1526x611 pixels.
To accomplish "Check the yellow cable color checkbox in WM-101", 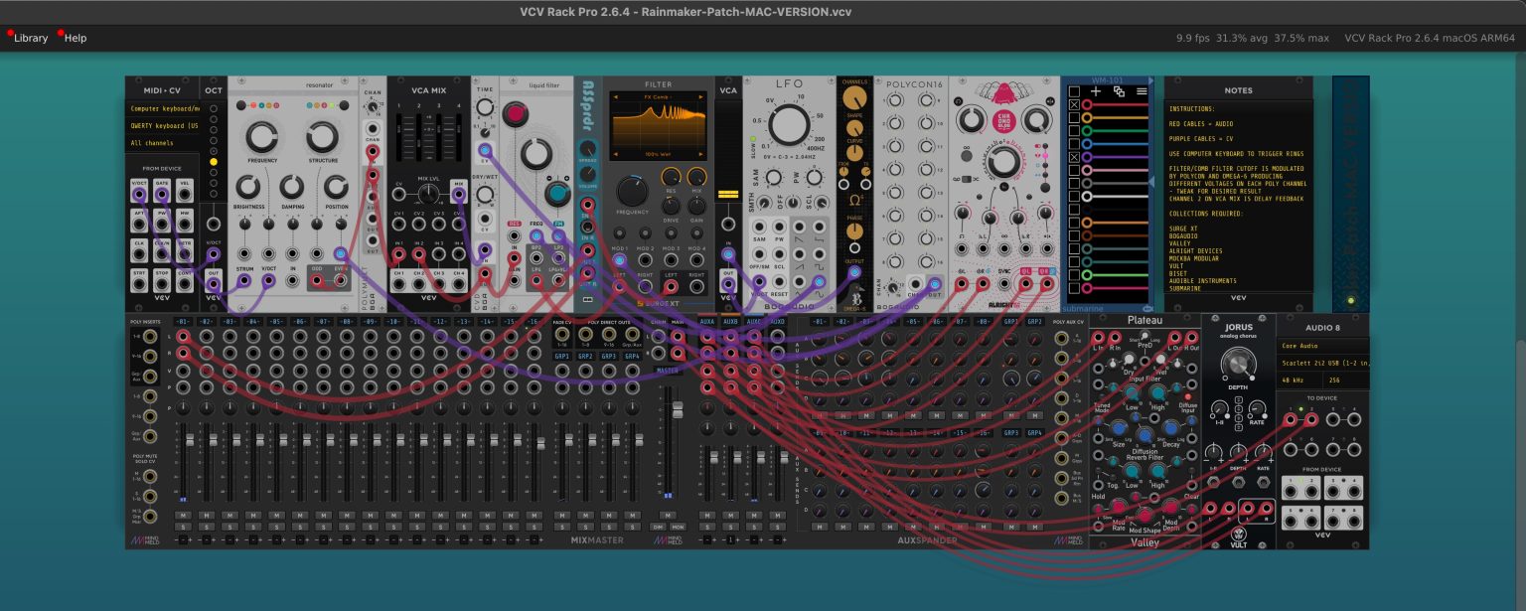I will click(x=1074, y=118).
